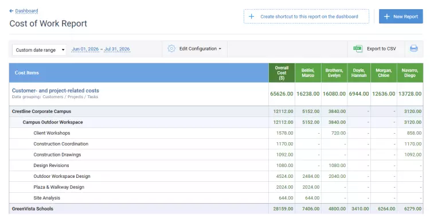Select the Design Revisions task row
430x218 pixels.
click(x=216, y=166)
